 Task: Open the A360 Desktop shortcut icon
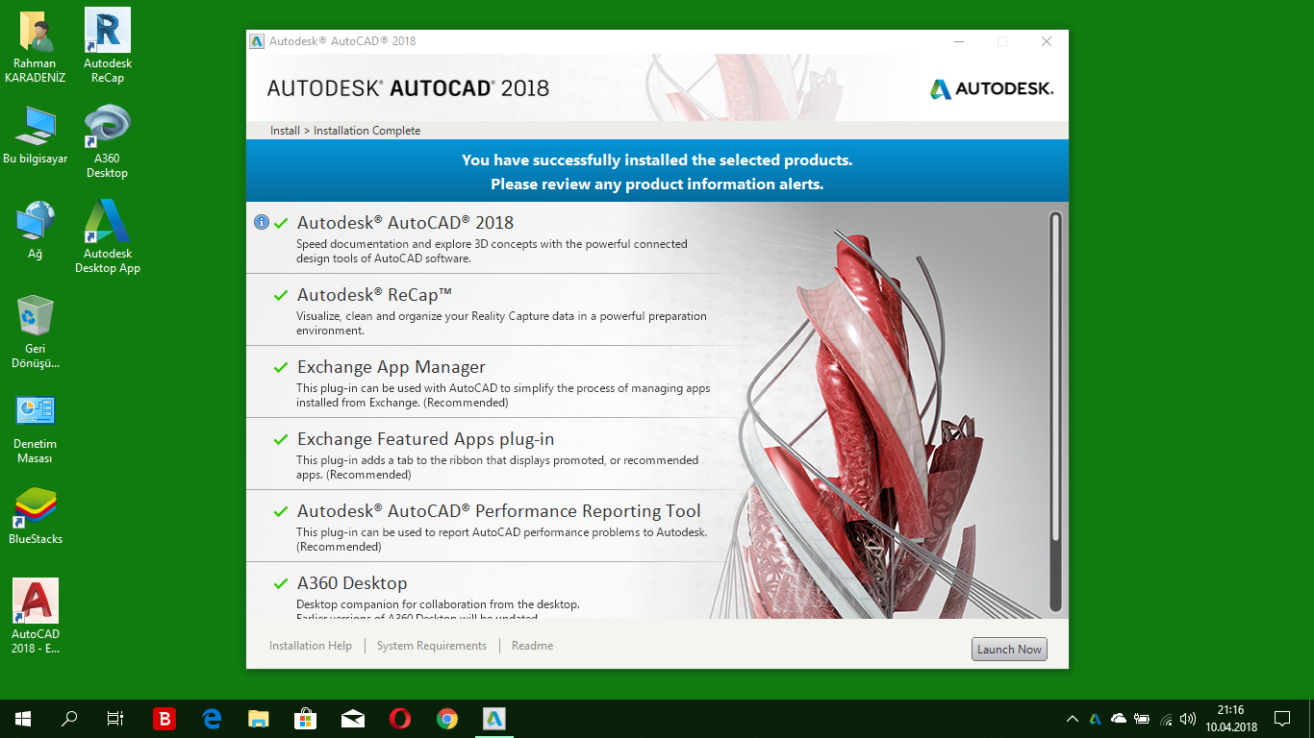(x=108, y=140)
